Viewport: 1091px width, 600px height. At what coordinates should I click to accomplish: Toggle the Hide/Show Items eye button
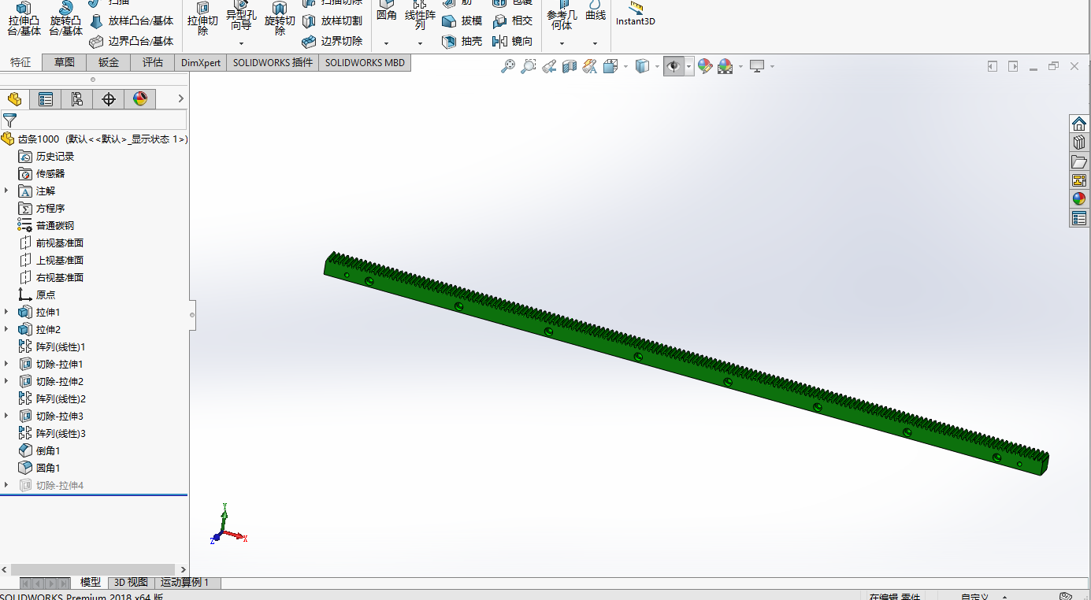click(x=674, y=67)
